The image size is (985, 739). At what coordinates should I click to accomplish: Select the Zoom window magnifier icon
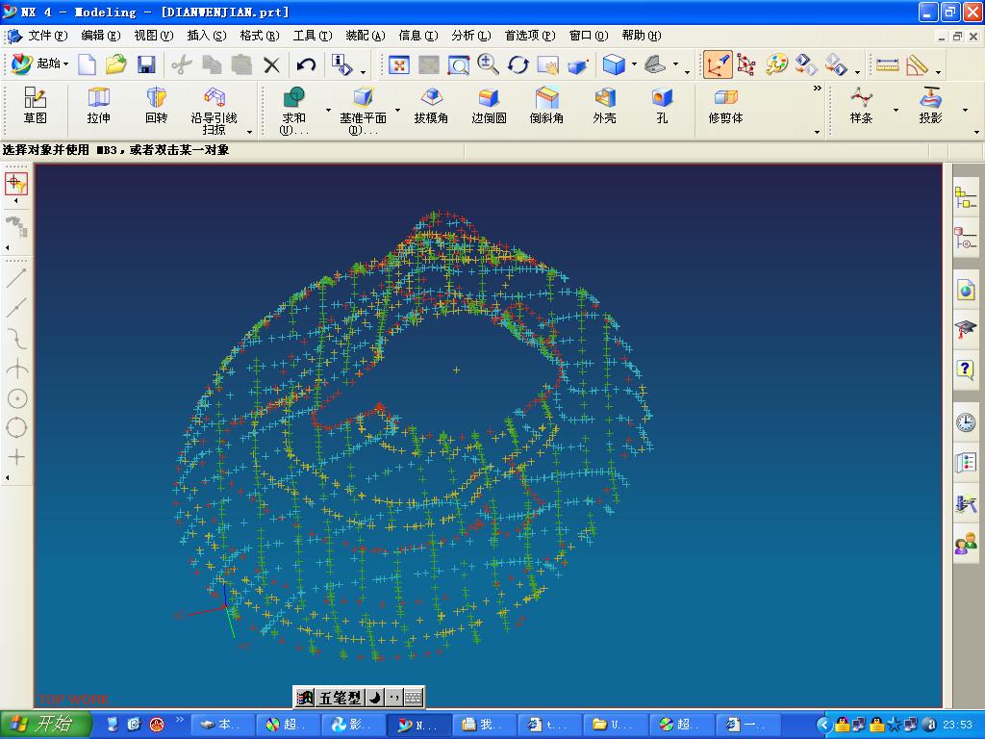click(x=458, y=64)
